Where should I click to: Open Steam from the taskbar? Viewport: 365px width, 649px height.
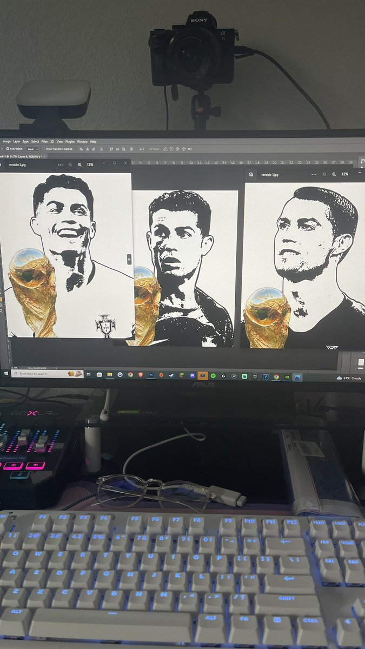(171, 374)
